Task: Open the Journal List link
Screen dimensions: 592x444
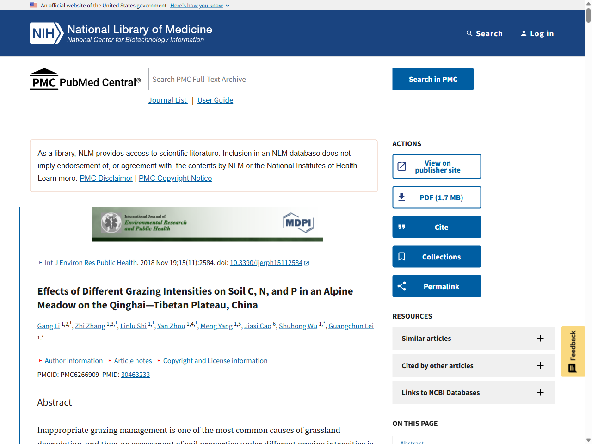Action: pos(168,100)
